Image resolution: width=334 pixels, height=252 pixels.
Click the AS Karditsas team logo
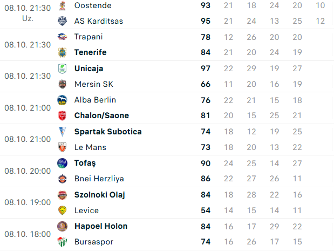63,21
